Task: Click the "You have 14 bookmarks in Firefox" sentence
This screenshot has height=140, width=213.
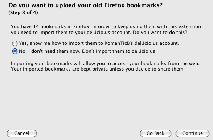Action: 50,26
